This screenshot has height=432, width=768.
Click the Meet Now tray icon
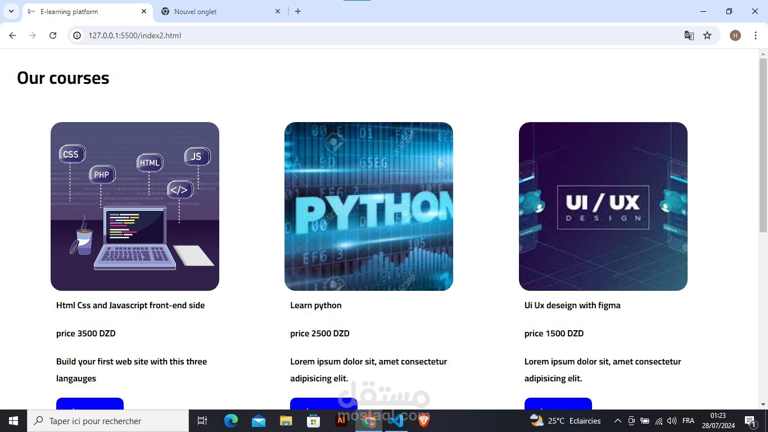point(631,421)
